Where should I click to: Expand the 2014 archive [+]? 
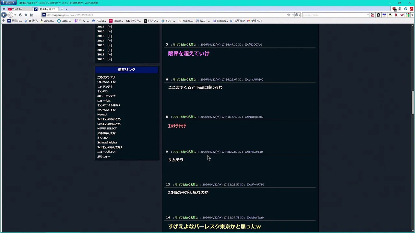click(x=110, y=40)
